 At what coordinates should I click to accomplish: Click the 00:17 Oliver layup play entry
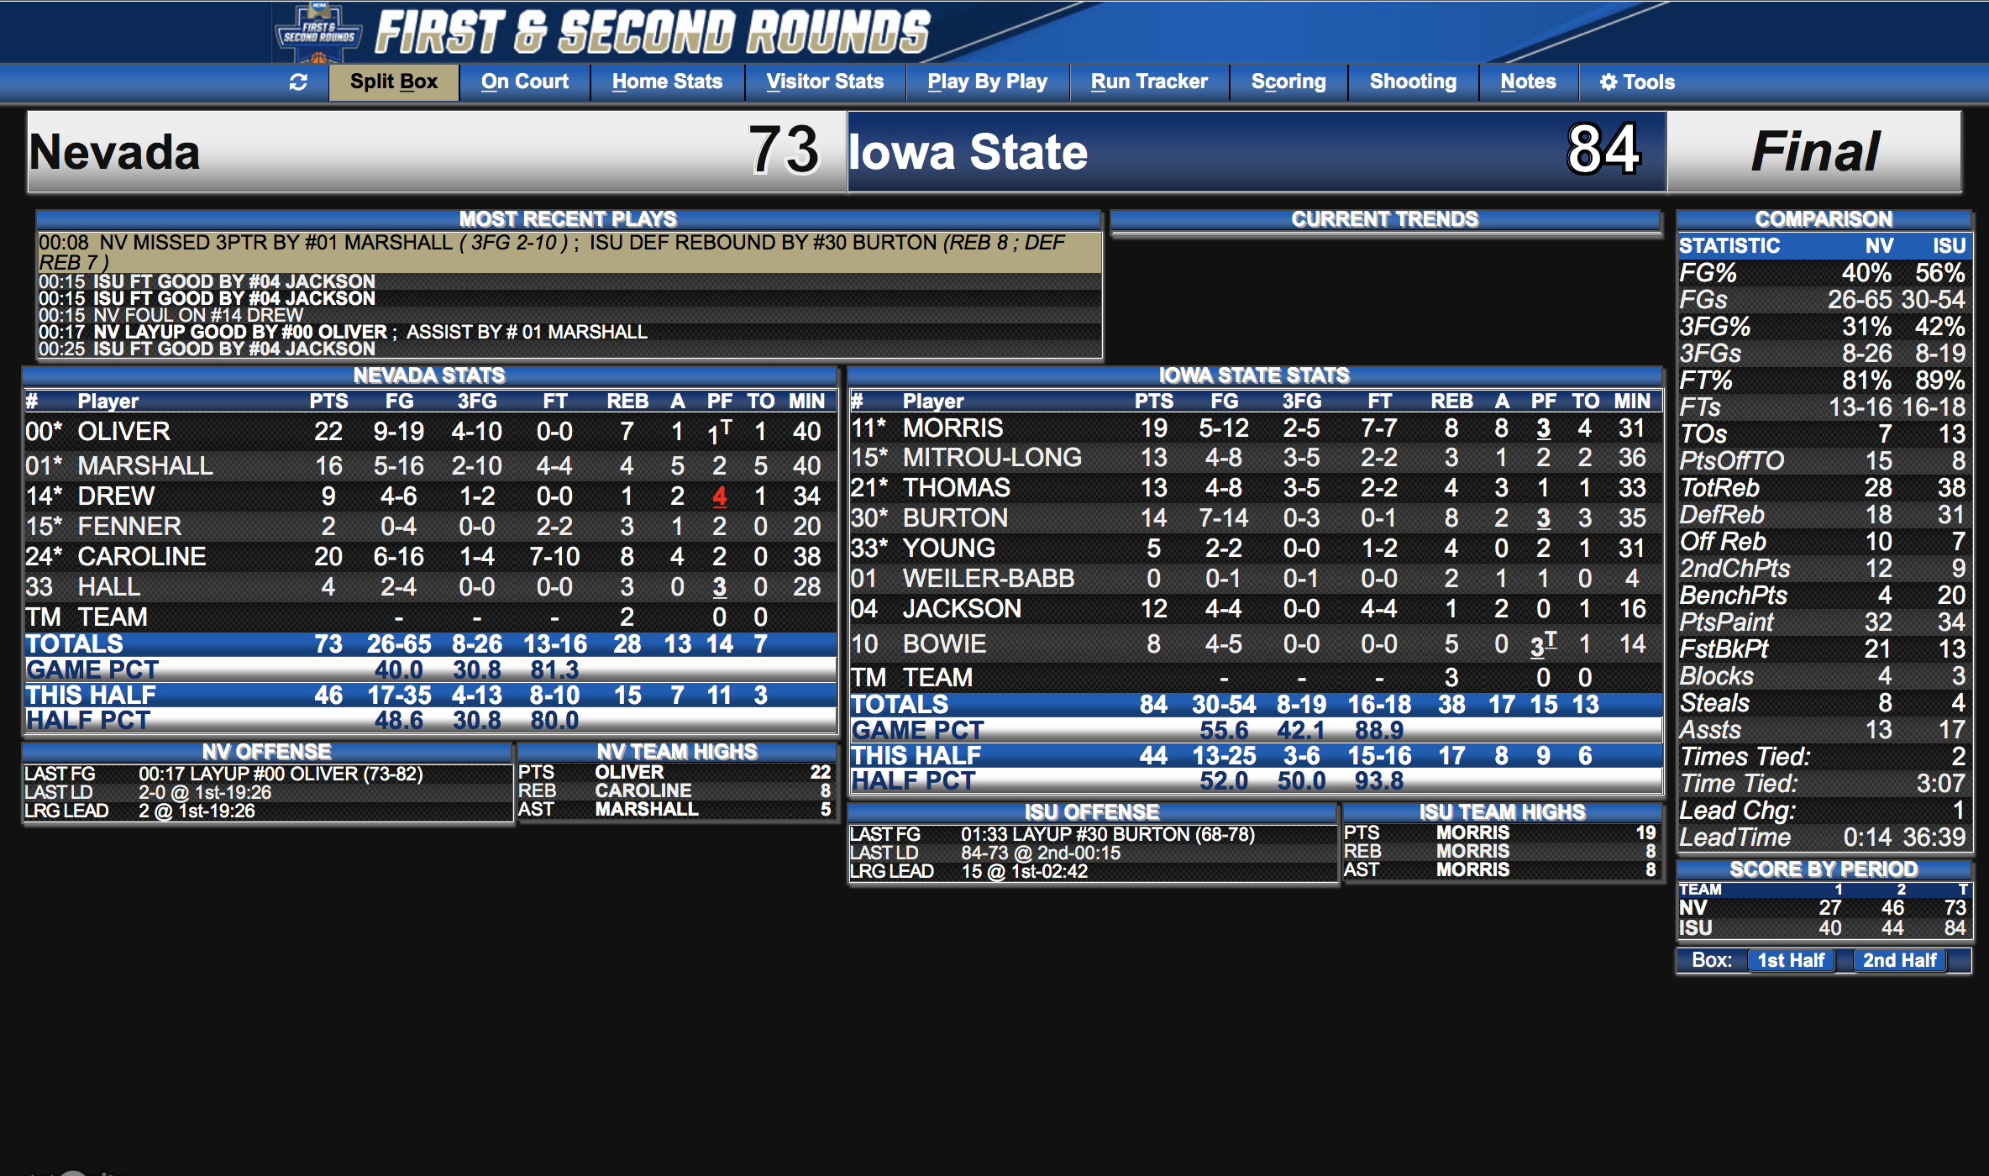(569, 333)
